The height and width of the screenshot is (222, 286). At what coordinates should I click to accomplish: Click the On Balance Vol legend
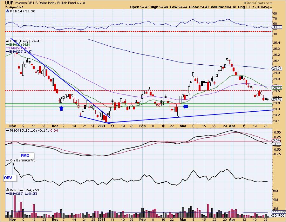tap(22, 160)
